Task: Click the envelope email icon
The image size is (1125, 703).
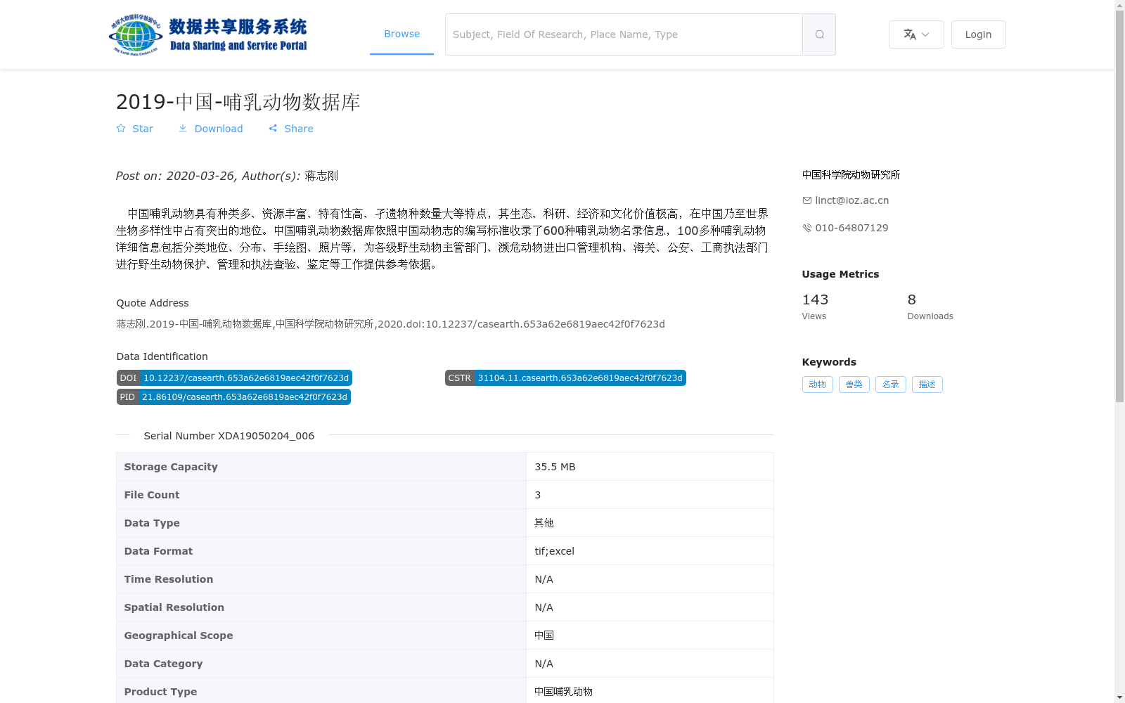Action: (x=806, y=200)
